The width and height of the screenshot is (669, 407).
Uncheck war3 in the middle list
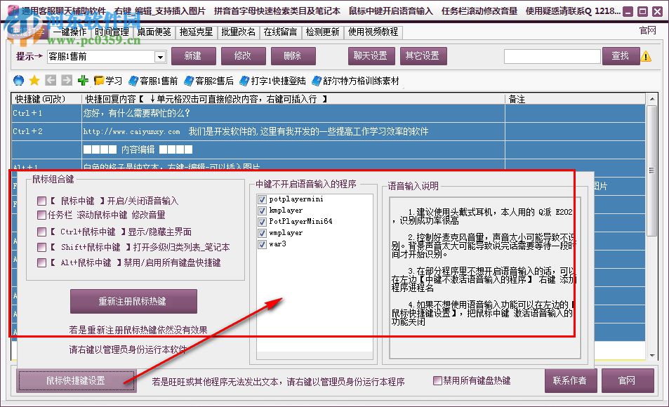(x=261, y=244)
